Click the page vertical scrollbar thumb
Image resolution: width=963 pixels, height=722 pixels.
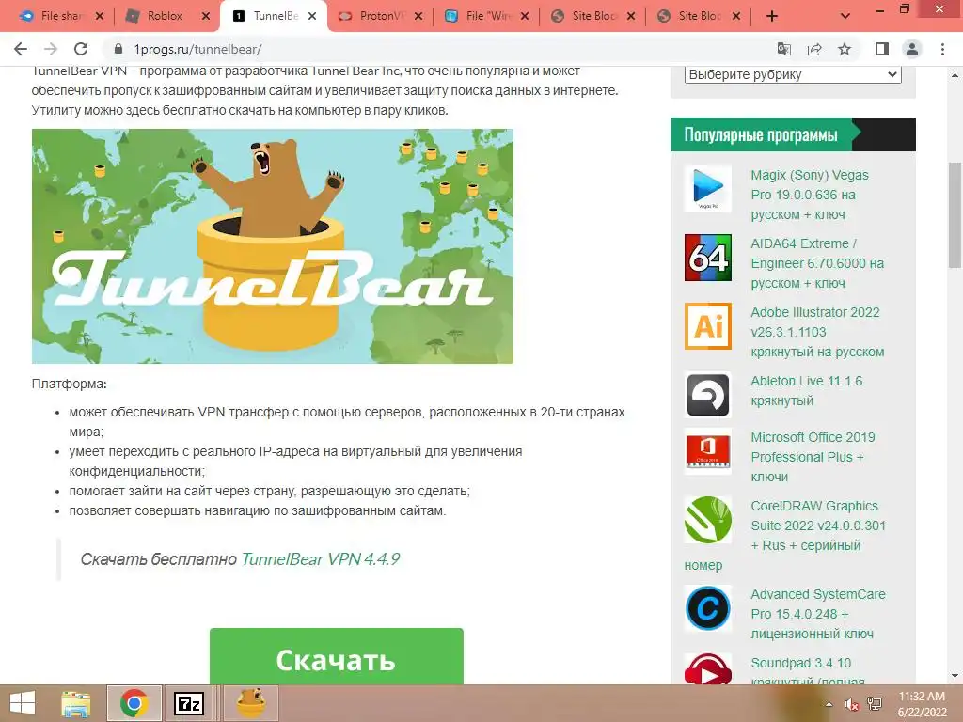pyautogui.click(x=955, y=214)
